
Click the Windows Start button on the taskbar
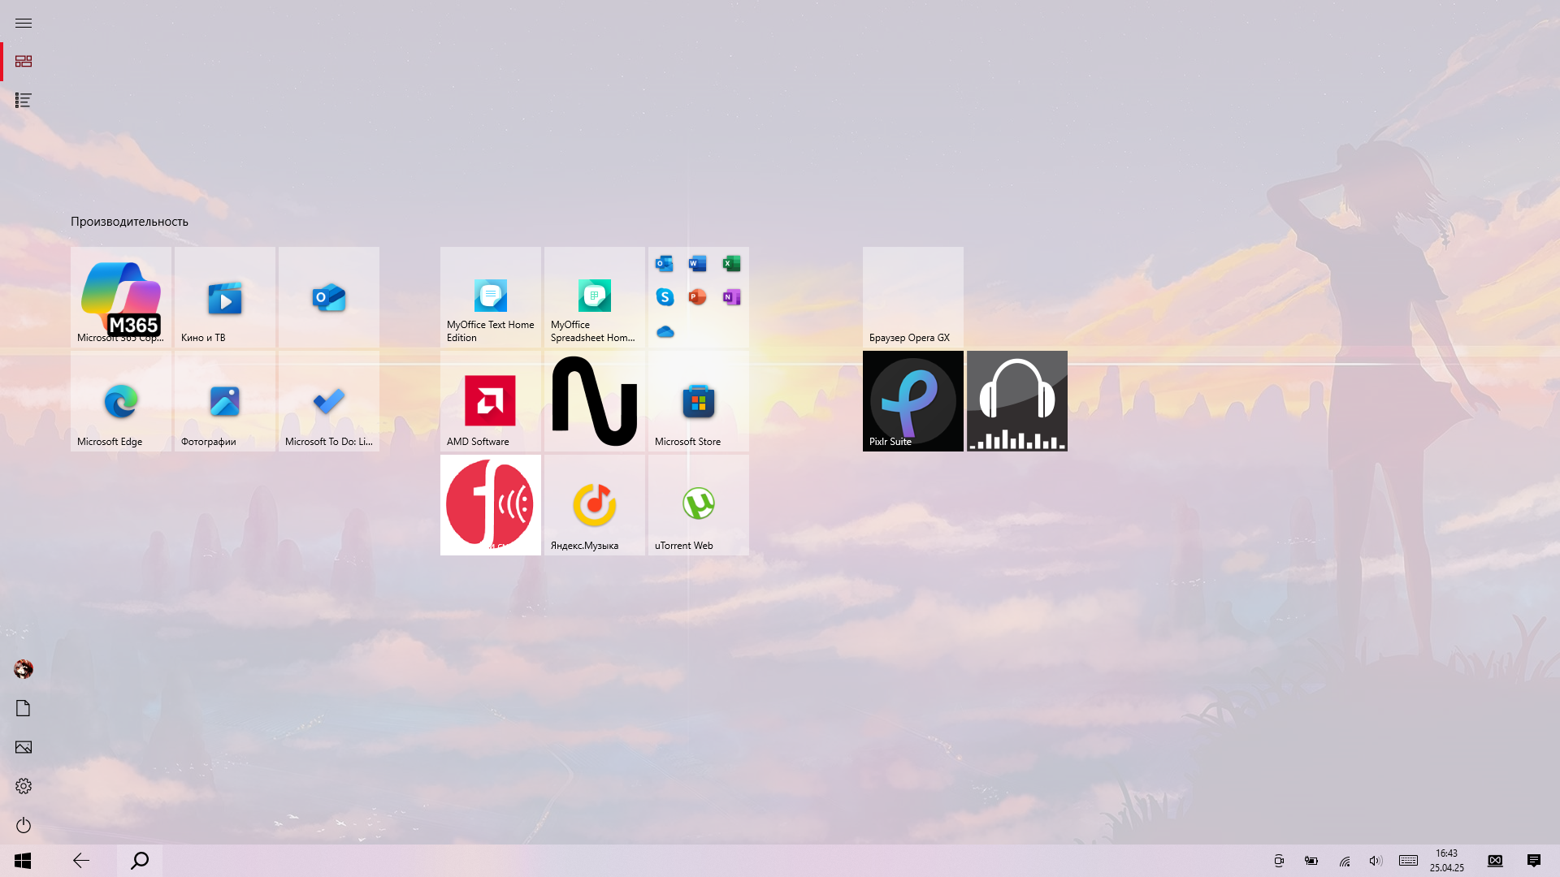(x=23, y=861)
